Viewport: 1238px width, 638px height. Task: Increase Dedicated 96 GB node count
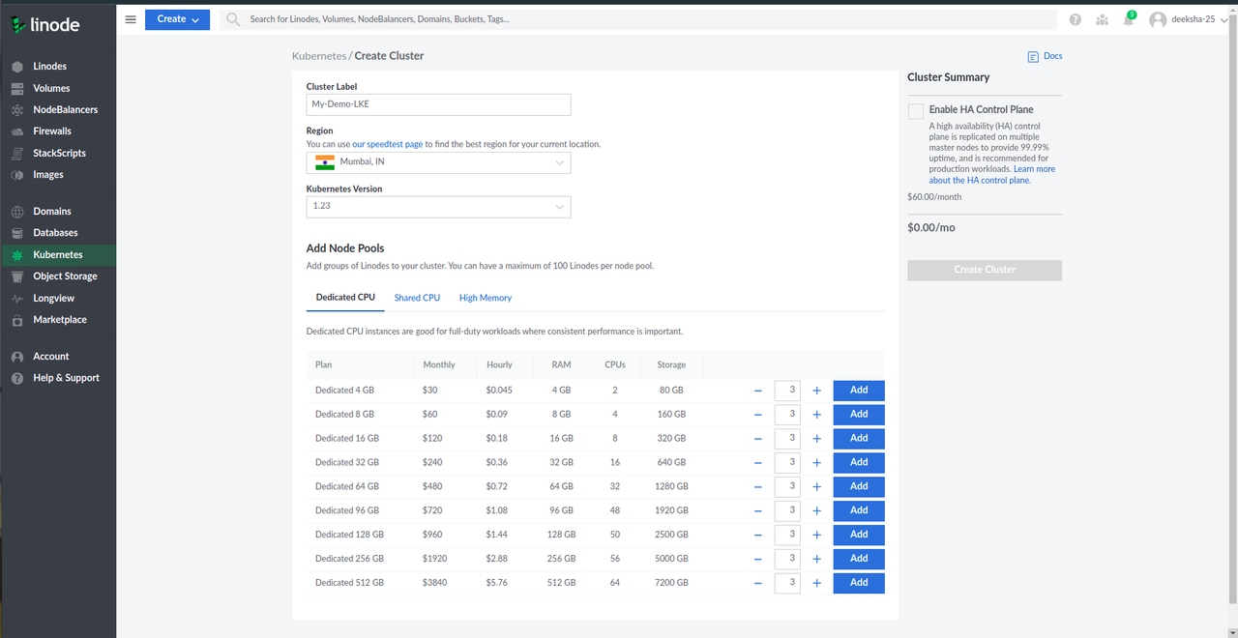[x=816, y=510]
